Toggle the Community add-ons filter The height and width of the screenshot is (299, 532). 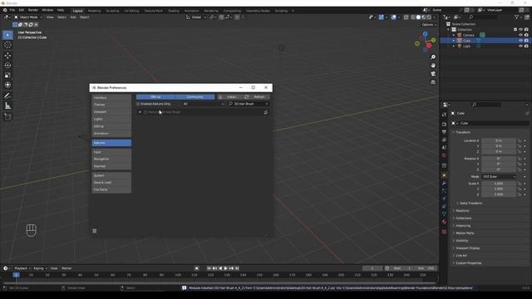click(195, 97)
